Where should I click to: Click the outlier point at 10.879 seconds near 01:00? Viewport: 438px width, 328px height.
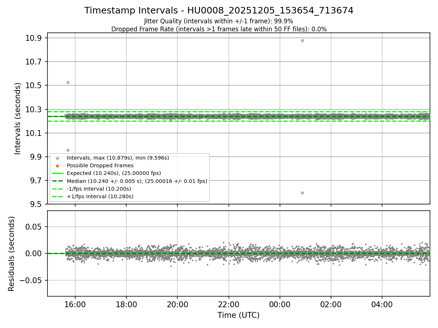(302, 40)
